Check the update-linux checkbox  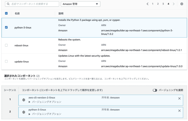[x=6, y=61]
